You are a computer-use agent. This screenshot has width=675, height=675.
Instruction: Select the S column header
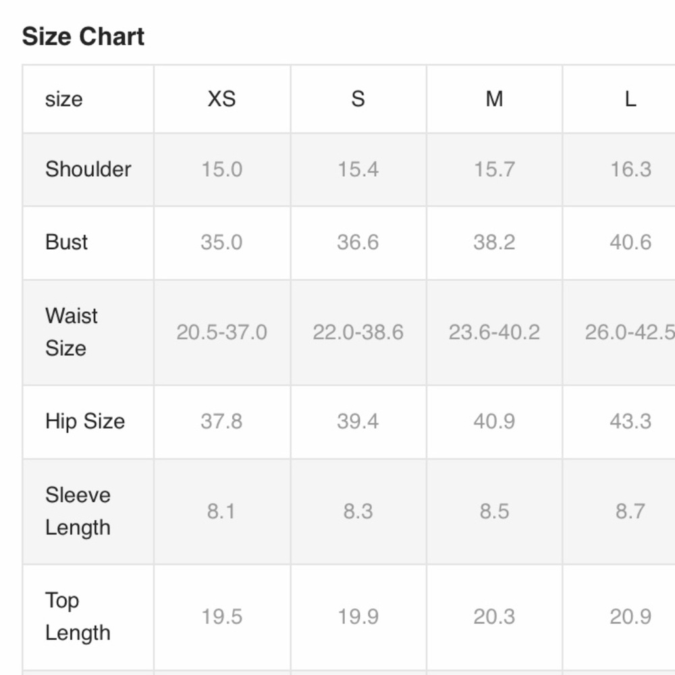click(358, 99)
